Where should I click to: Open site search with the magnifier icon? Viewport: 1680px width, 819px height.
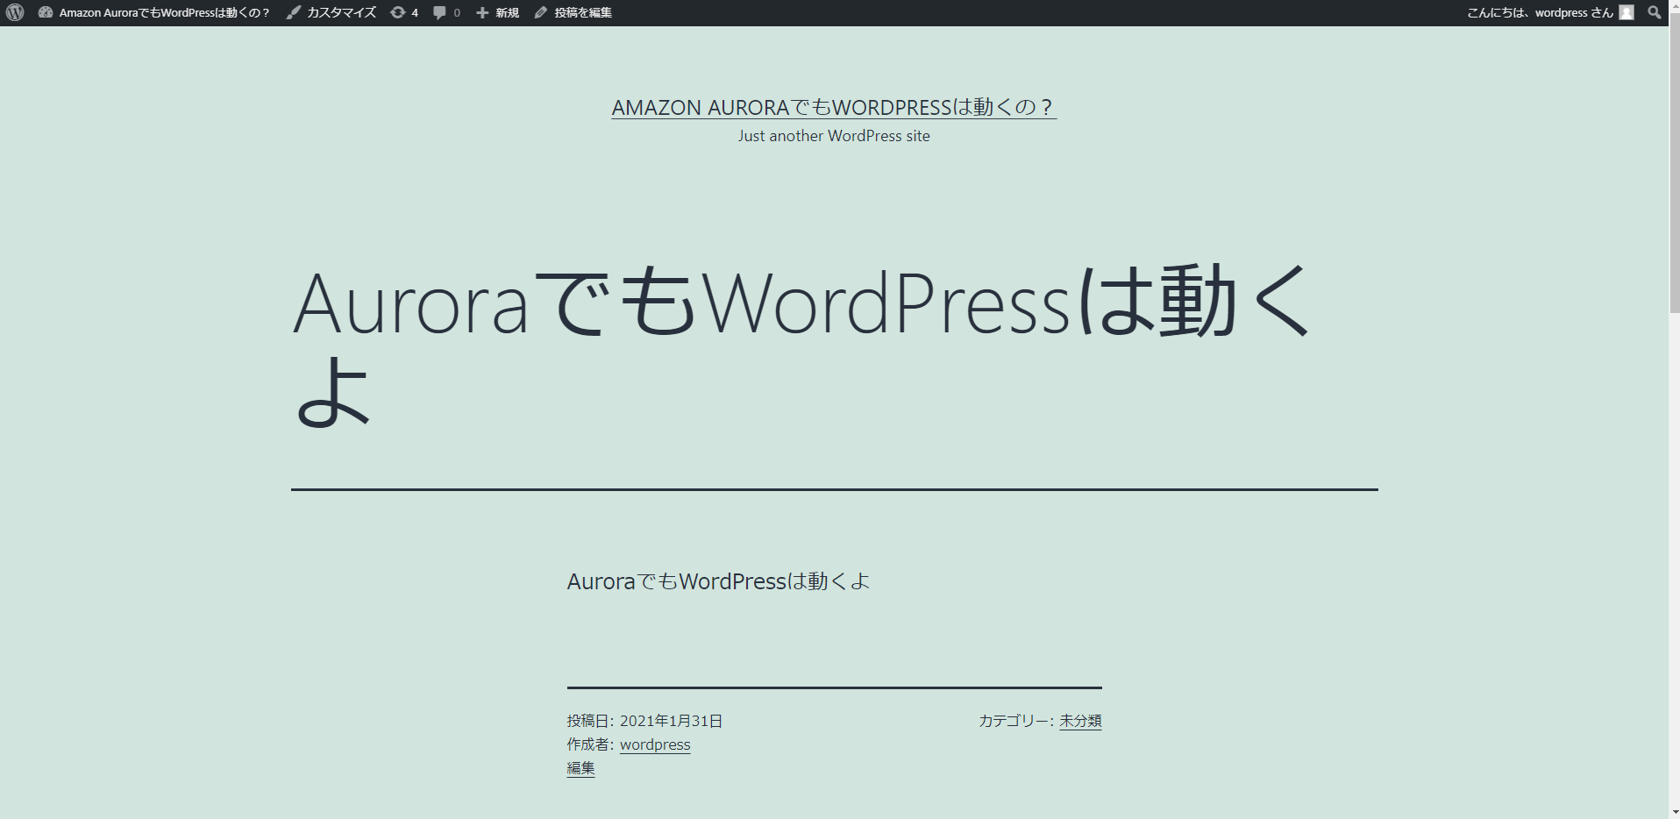(x=1655, y=12)
